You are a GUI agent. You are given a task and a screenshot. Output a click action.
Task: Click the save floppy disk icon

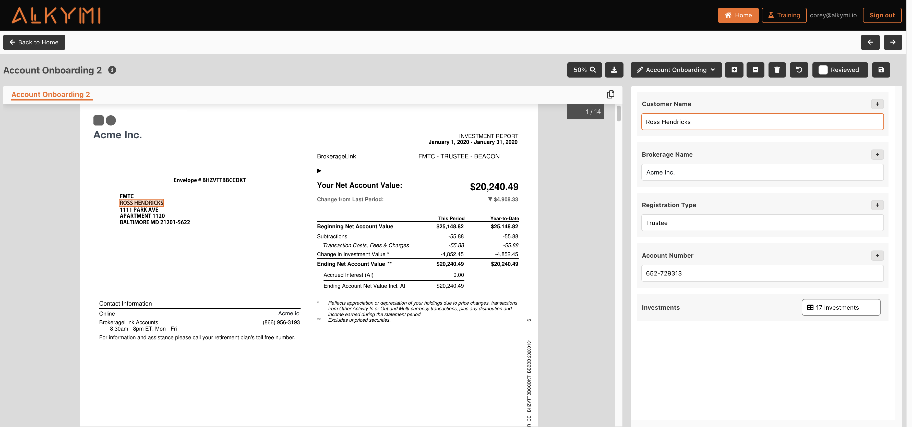(881, 70)
